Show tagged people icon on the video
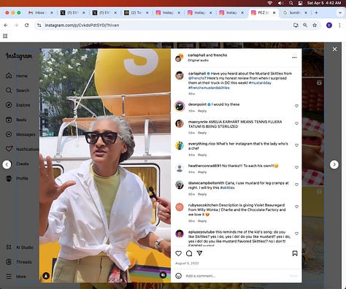The image size is (346, 289). point(46,276)
